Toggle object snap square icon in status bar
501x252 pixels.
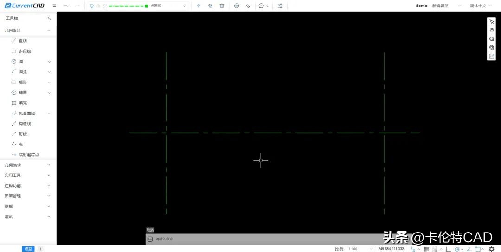(x=478, y=249)
